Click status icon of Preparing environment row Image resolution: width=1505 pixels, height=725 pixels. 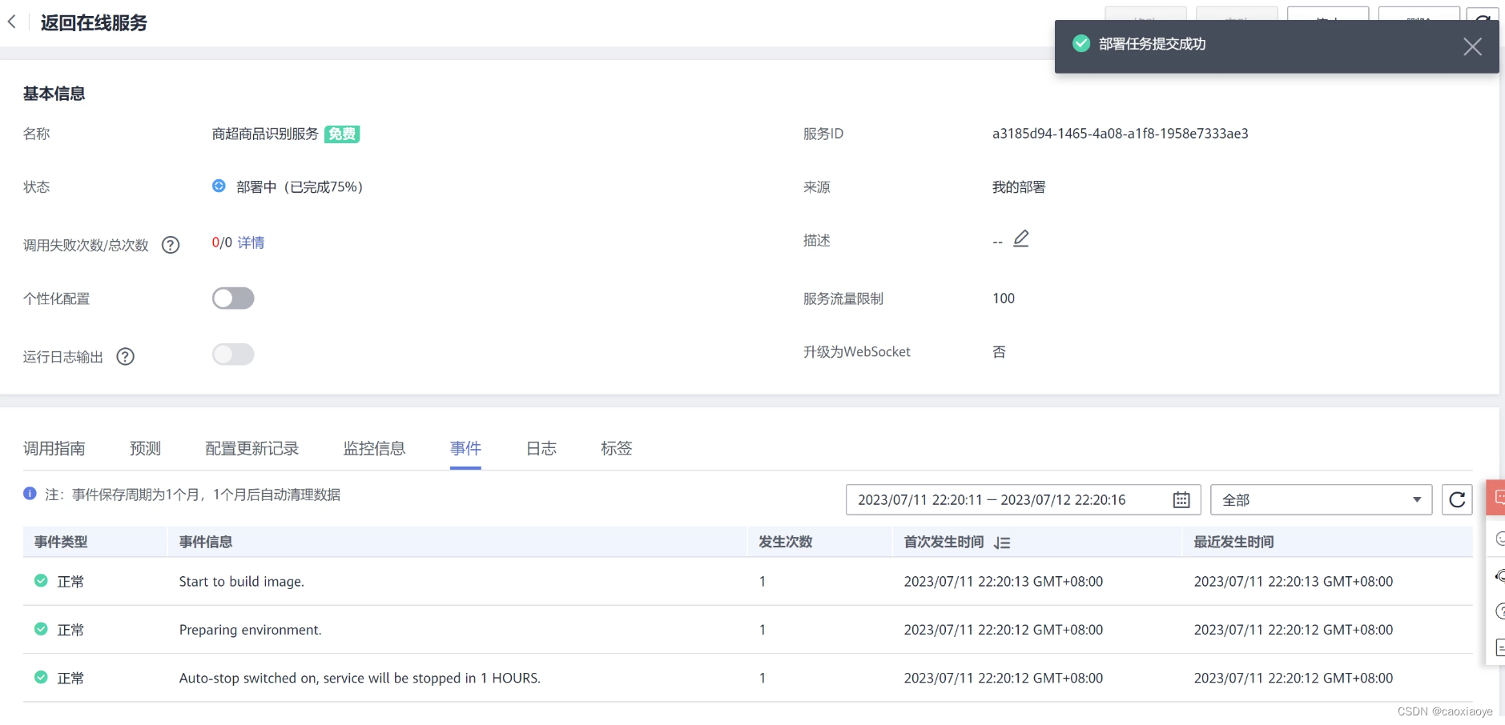(41, 629)
